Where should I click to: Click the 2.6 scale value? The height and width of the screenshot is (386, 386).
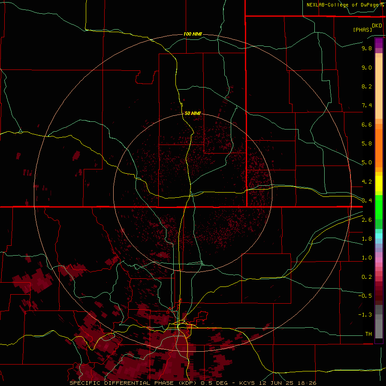(367, 220)
